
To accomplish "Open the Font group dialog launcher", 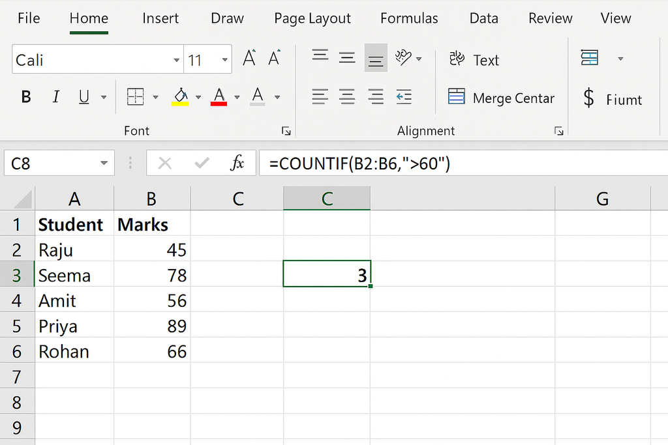I will coord(286,130).
